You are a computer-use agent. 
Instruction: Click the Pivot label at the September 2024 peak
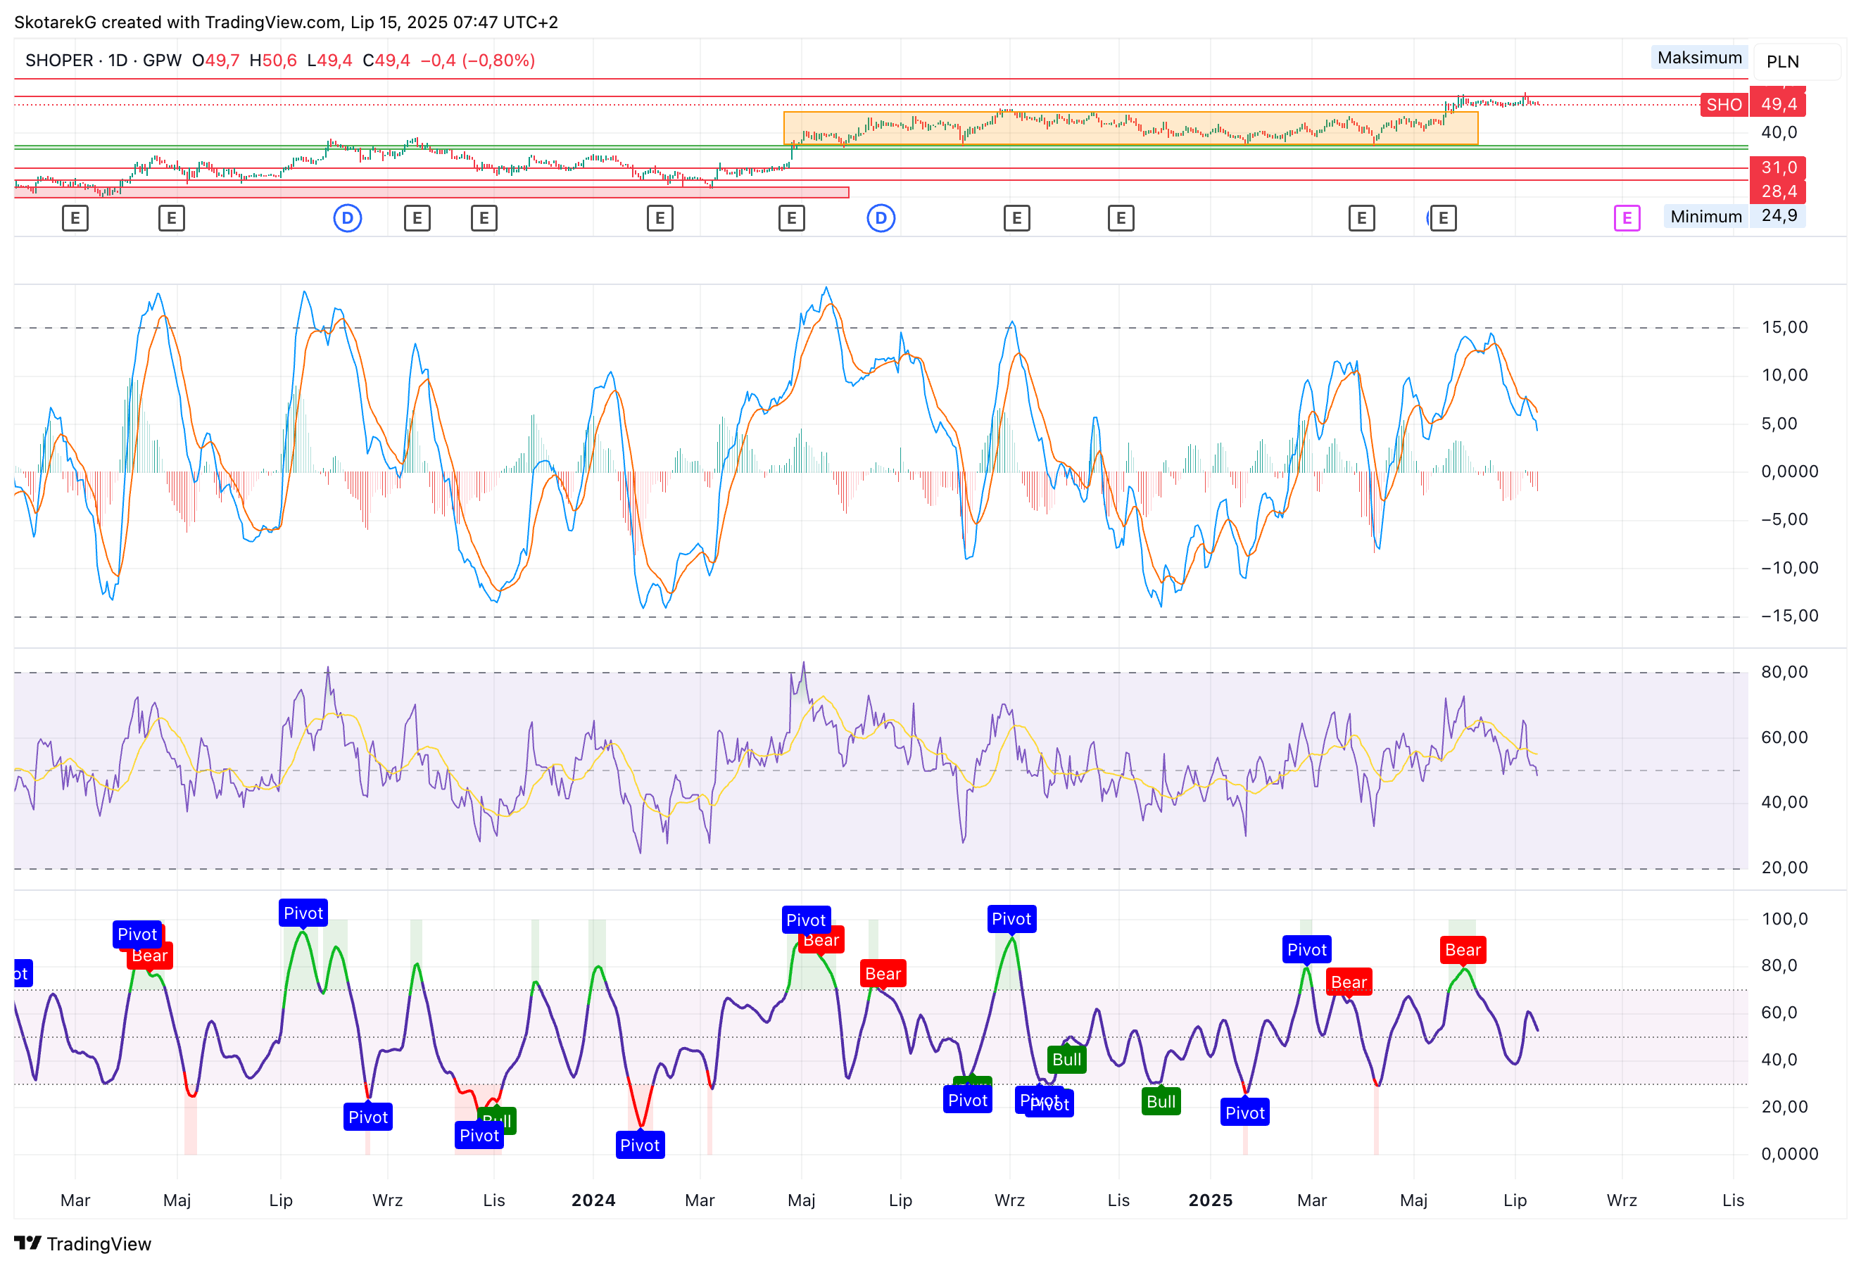pyautogui.click(x=1011, y=919)
